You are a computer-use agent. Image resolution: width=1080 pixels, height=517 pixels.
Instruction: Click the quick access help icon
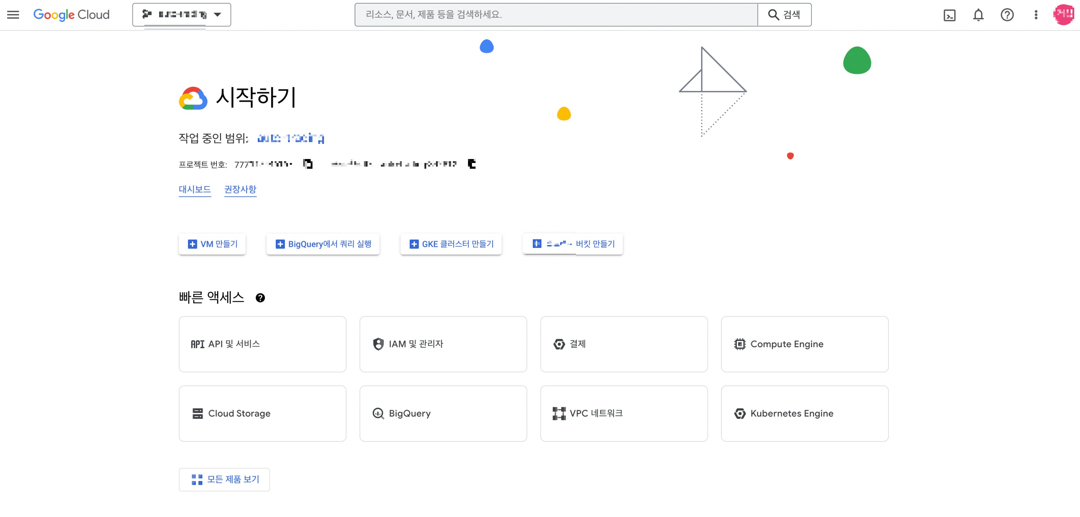[260, 298]
